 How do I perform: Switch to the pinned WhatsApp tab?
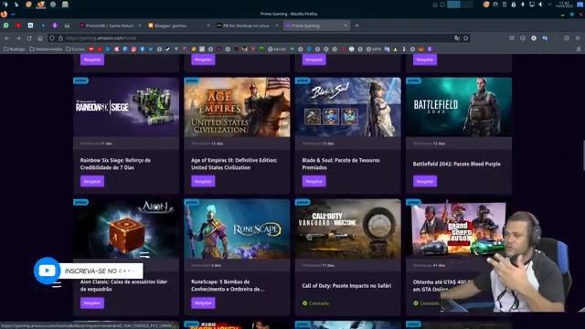(6, 26)
